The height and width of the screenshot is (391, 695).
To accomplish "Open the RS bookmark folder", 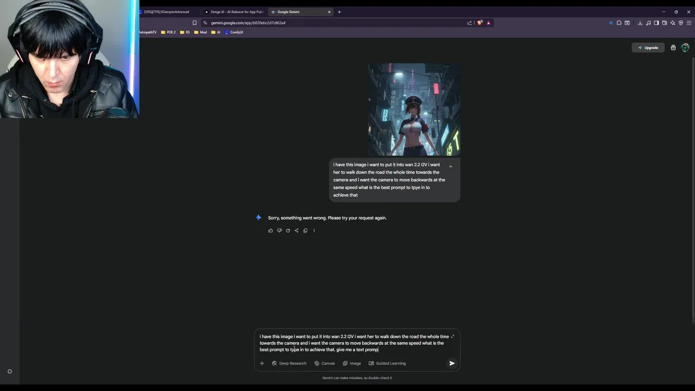I will click(185, 32).
